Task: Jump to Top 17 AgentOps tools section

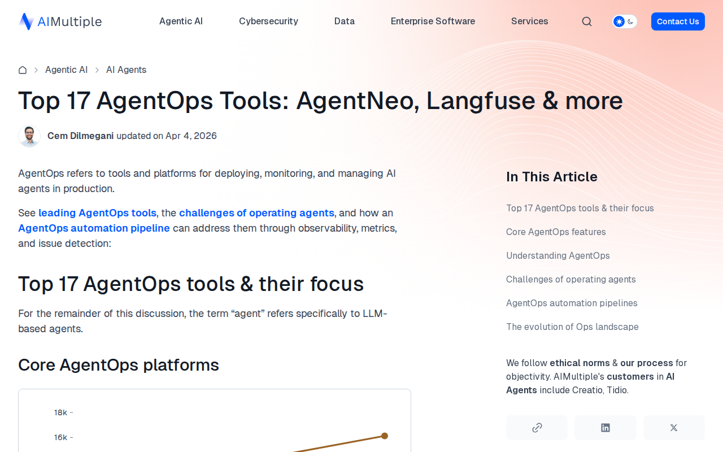Action: [580, 208]
